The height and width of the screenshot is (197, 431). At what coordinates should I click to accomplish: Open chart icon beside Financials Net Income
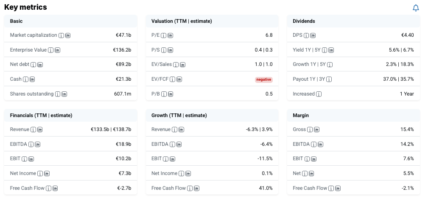(47, 173)
